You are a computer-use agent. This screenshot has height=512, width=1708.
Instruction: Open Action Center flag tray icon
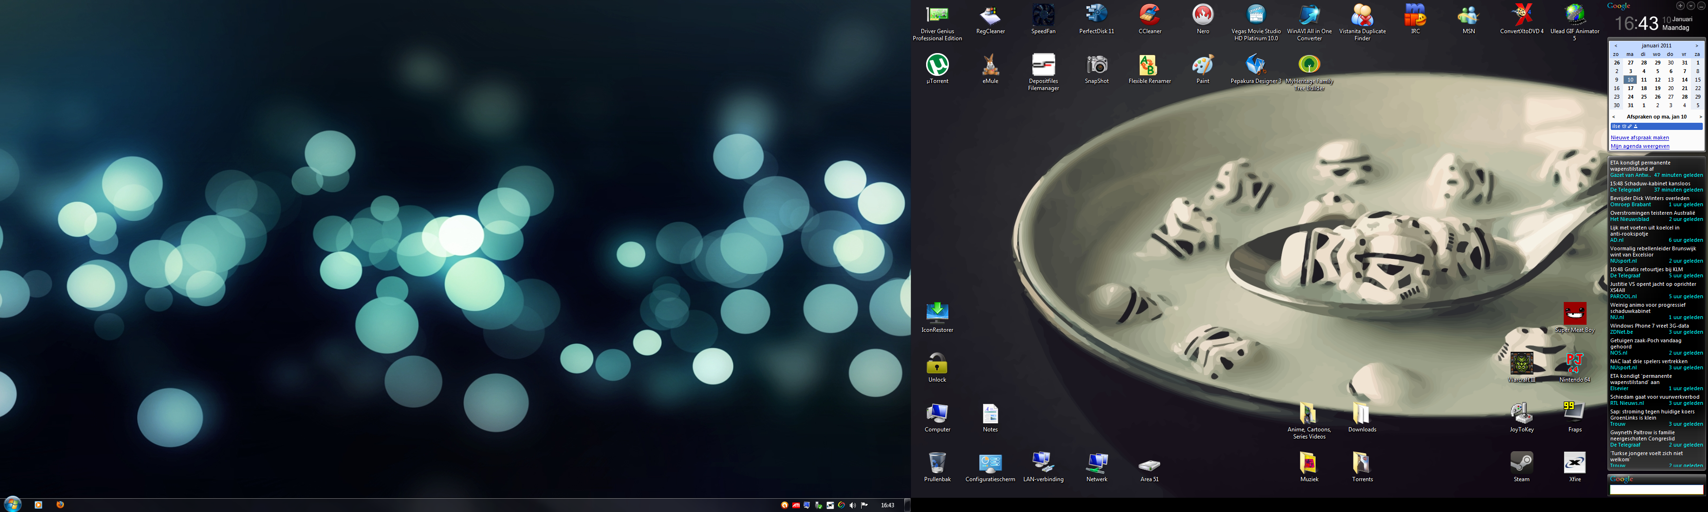[864, 505]
